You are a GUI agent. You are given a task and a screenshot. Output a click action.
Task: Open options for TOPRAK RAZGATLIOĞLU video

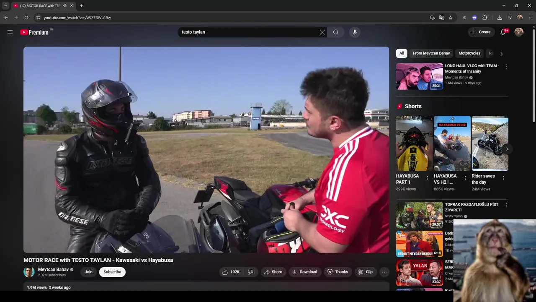pyautogui.click(x=506, y=206)
